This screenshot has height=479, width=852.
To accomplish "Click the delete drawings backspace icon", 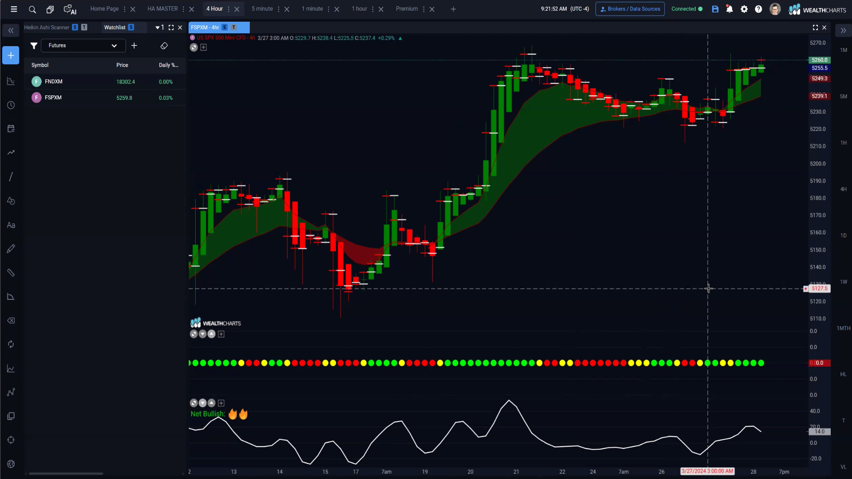I will [11, 320].
